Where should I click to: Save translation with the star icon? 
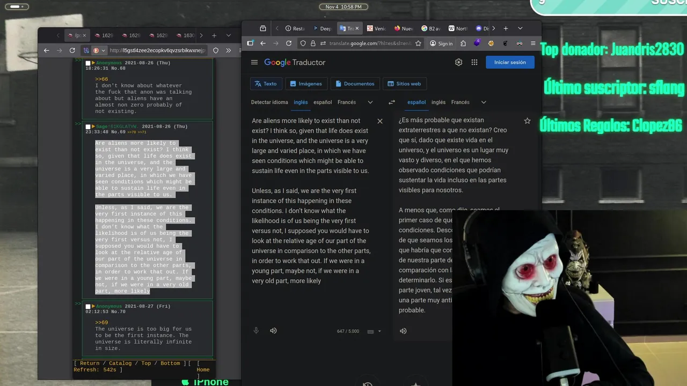[x=527, y=121]
